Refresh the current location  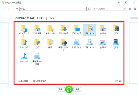coord(89,9)
